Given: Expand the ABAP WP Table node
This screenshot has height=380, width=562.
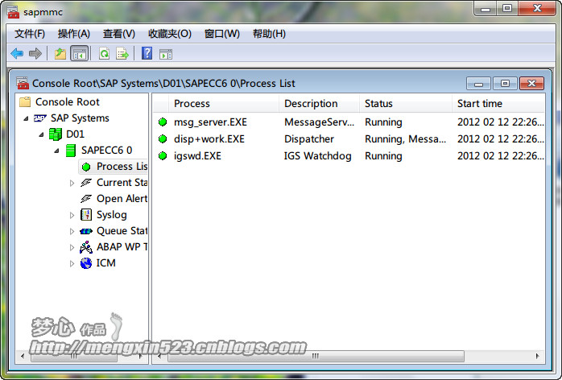Looking at the screenshot, I should tap(72, 247).
